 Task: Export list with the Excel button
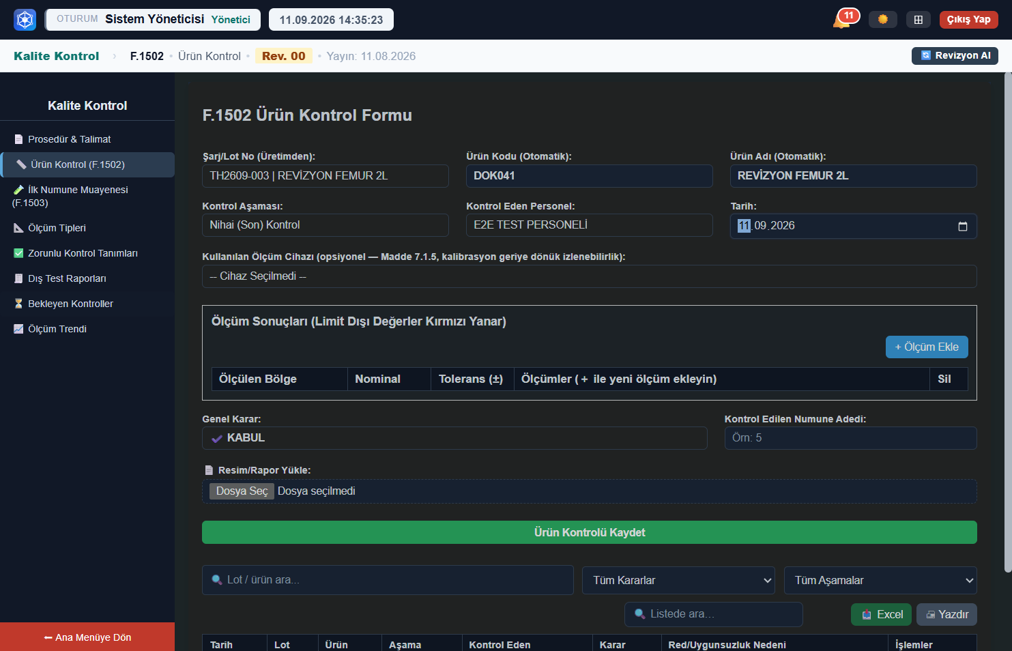click(881, 614)
